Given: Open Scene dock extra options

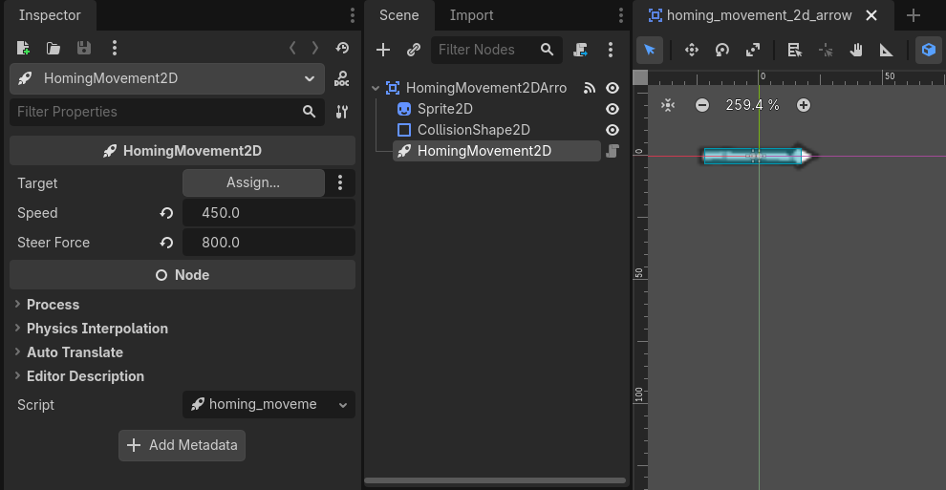Looking at the screenshot, I should [611, 50].
